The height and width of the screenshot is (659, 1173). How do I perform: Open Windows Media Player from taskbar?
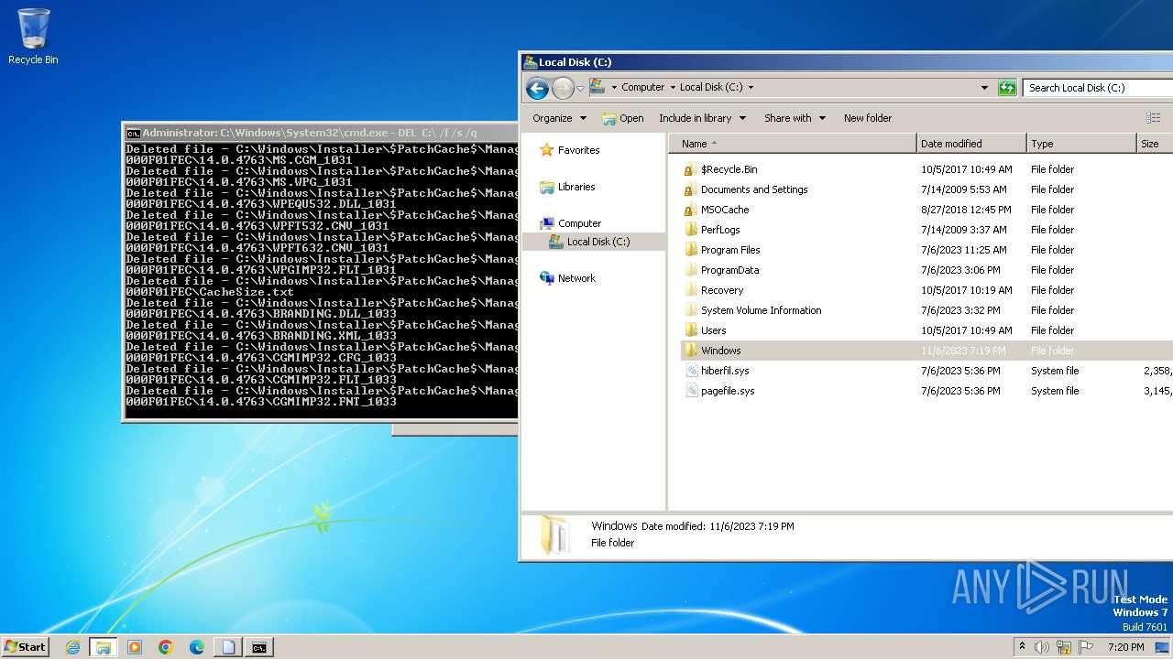[135, 647]
